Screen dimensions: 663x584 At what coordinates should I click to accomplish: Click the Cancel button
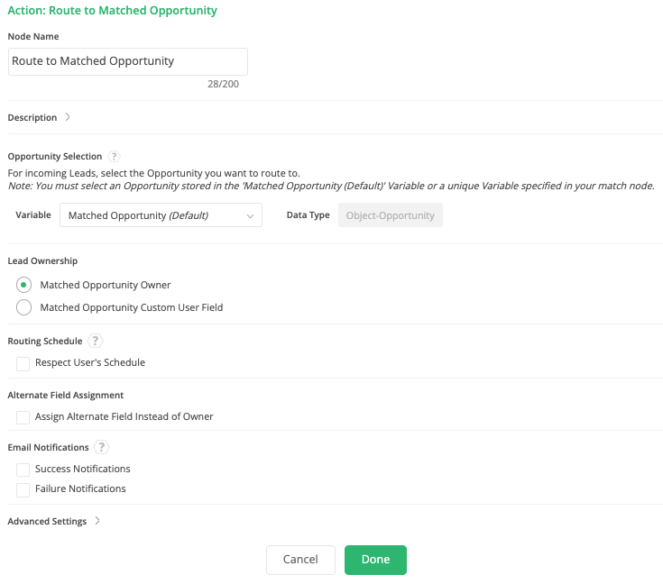tap(300, 560)
